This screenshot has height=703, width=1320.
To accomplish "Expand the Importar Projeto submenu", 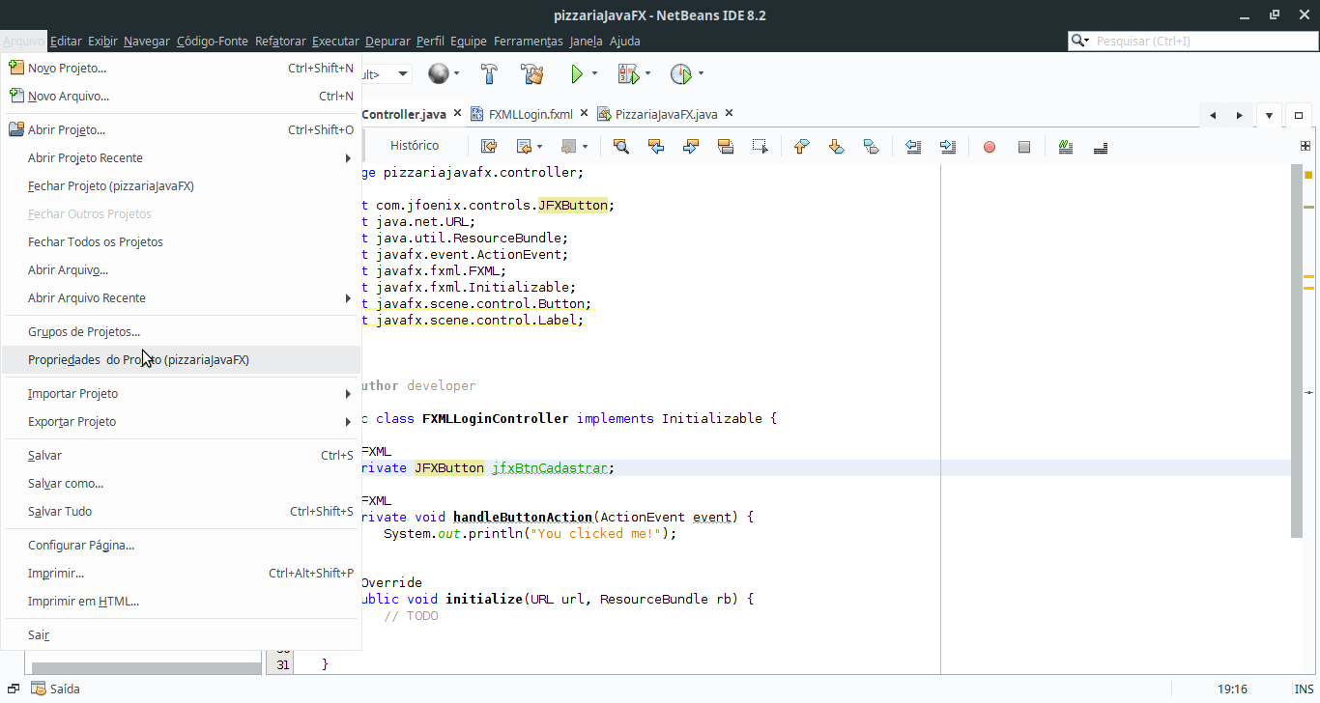I will coord(349,393).
